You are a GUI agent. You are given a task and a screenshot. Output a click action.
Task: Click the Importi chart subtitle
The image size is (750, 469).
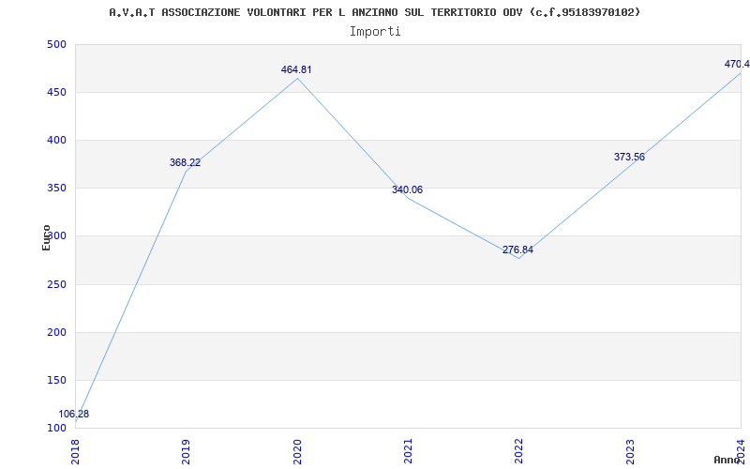point(375,32)
